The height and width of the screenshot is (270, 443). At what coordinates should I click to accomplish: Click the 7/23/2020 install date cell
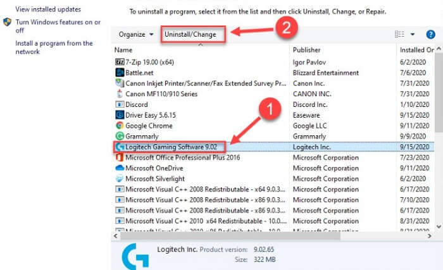point(415,157)
